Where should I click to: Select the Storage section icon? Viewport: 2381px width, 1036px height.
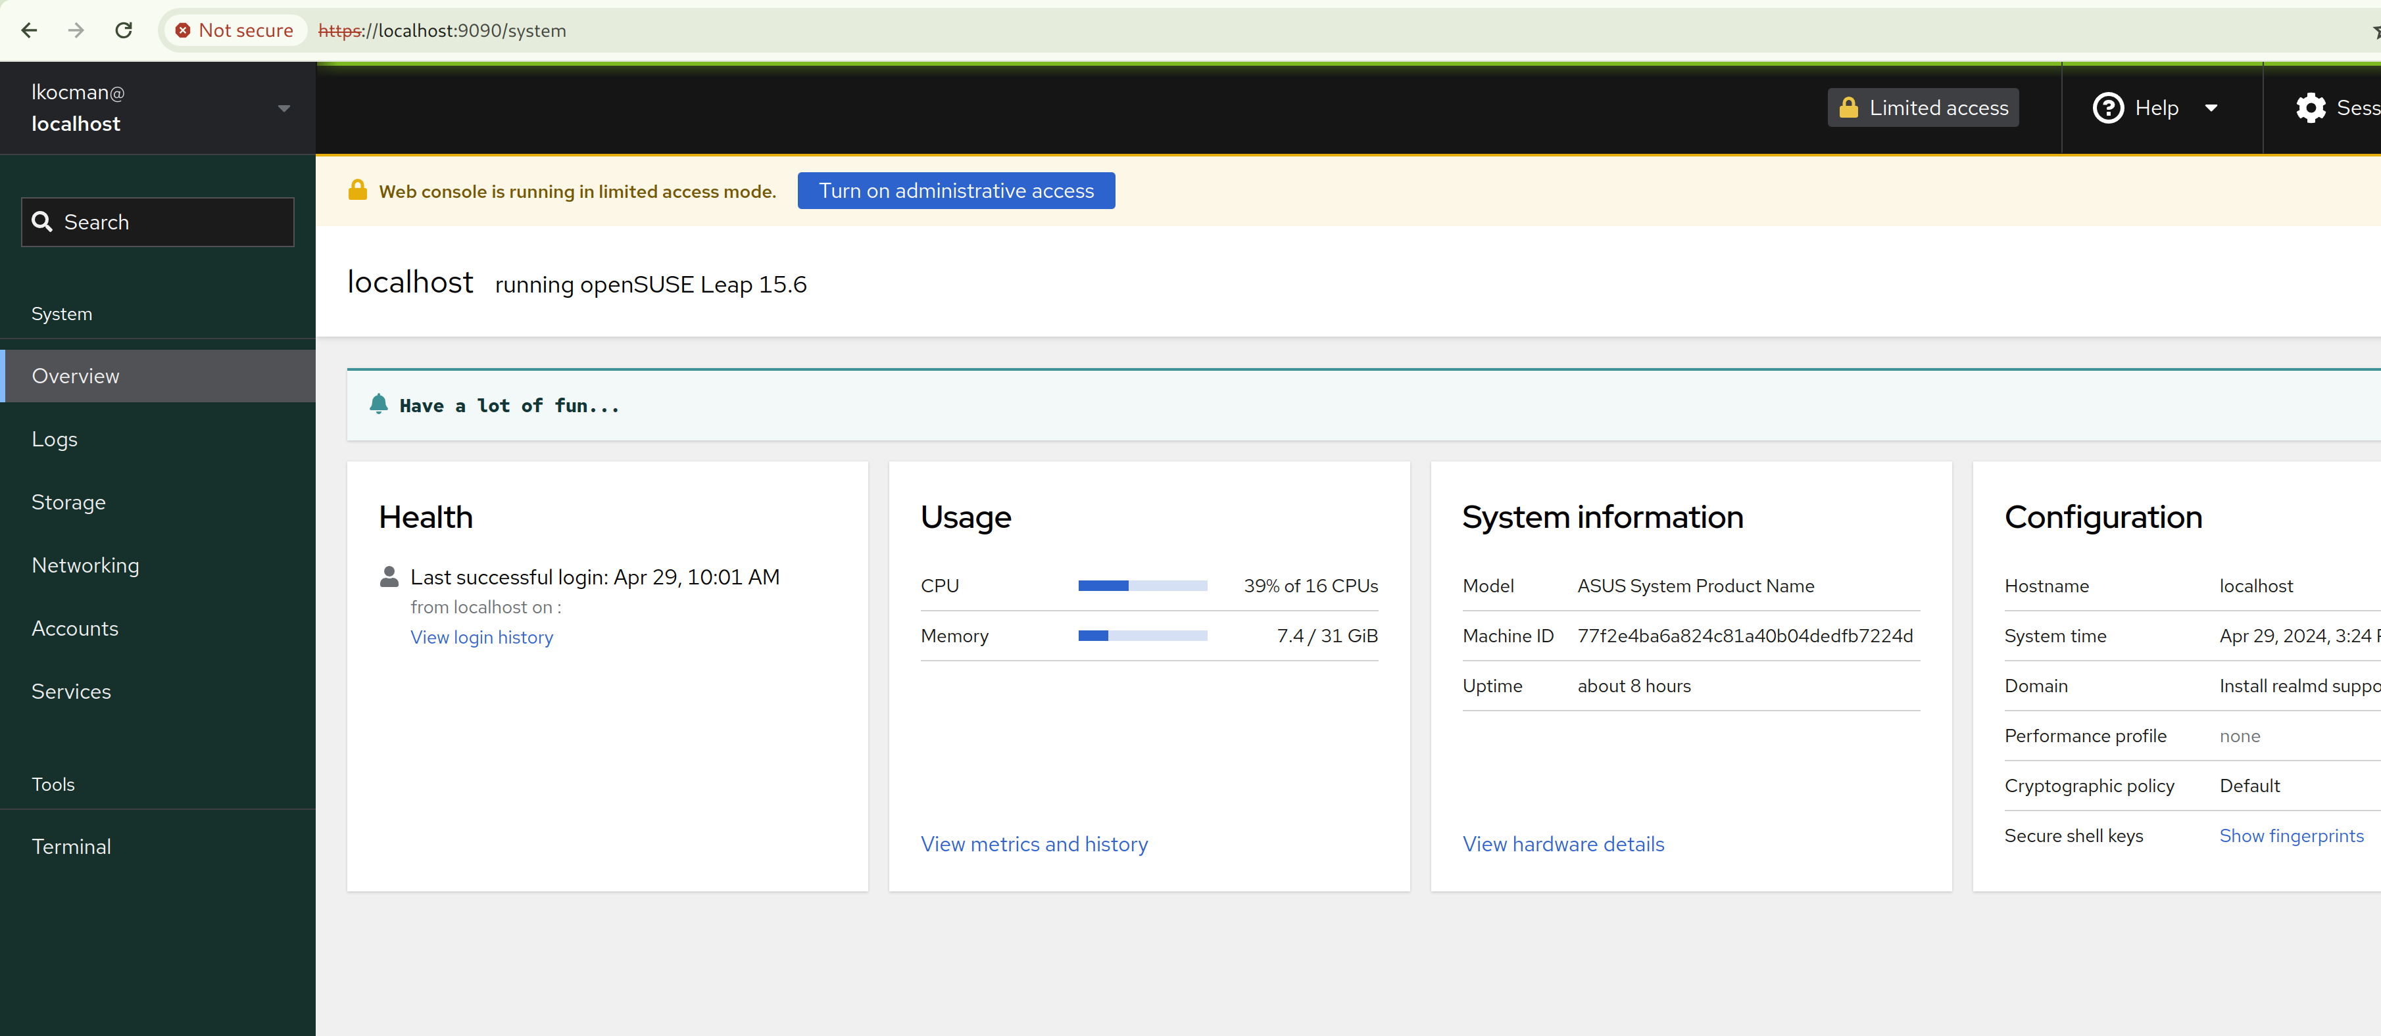coord(68,502)
